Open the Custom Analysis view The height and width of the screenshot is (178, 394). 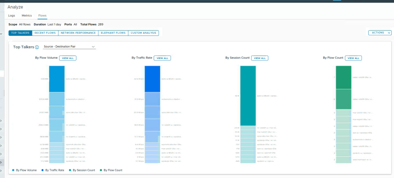(x=143, y=33)
